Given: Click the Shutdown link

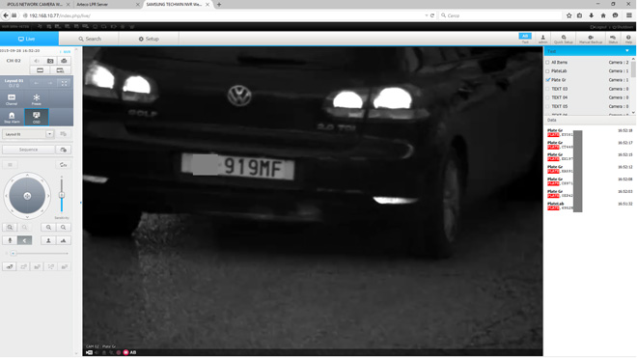Looking at the screenshot, I should tap(623, 27).
